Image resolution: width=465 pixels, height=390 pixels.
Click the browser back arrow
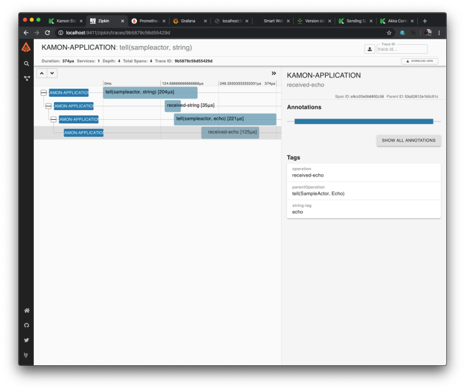tap(26, 33)
